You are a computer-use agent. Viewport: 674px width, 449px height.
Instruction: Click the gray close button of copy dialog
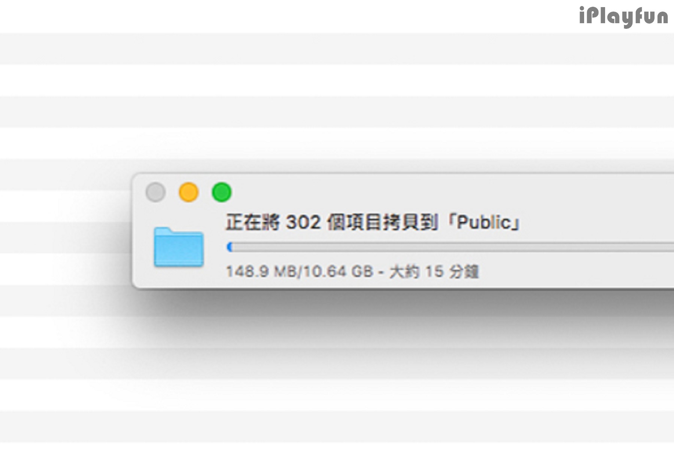pos(155,192)
